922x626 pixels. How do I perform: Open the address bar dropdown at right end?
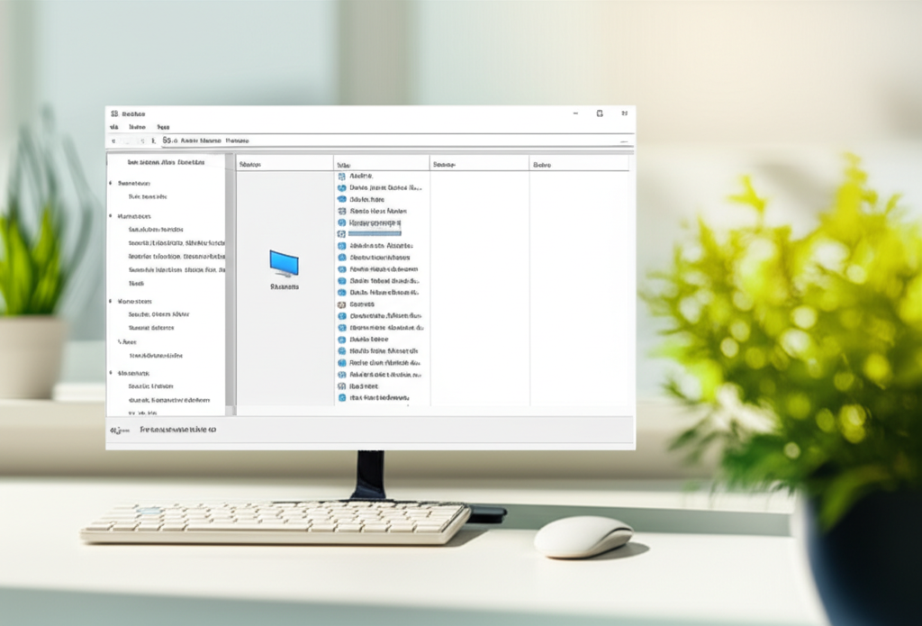pos(622,141)
